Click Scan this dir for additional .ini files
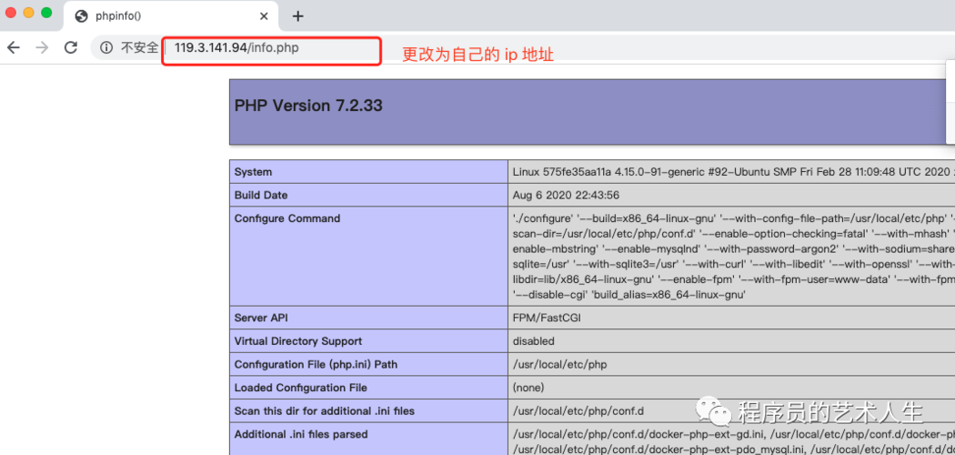 pos(324,411)
